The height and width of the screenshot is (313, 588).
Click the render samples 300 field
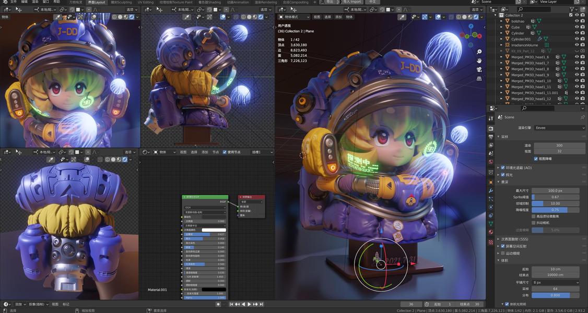pyautogui.click(x=559, y=145)
